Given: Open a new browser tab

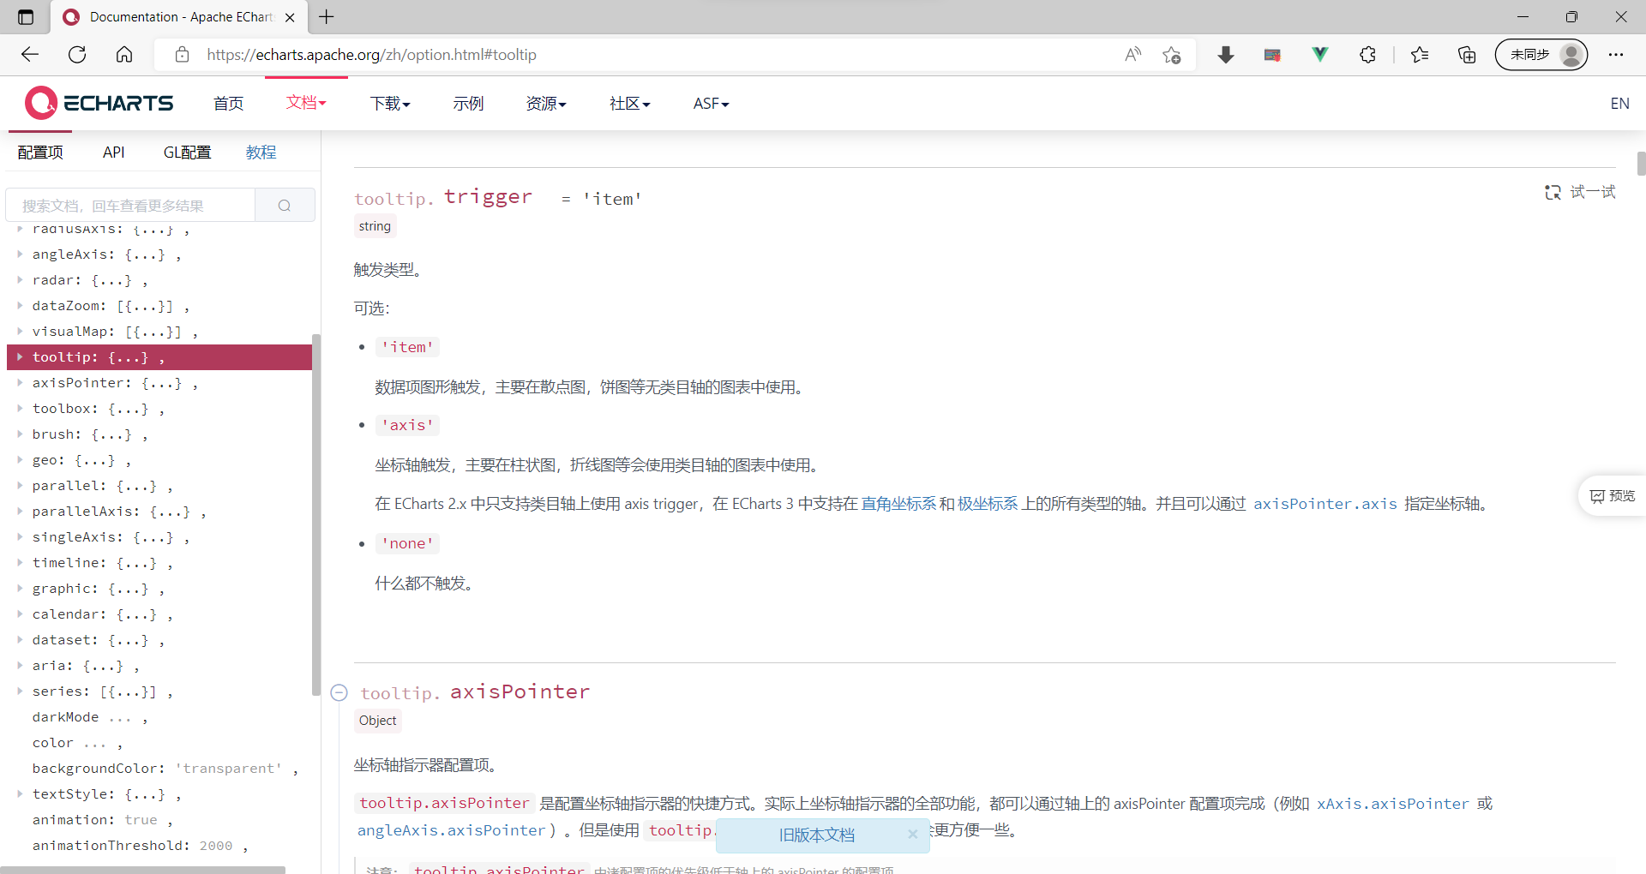Looking at the screenshot, I should (x=327, y=16).
